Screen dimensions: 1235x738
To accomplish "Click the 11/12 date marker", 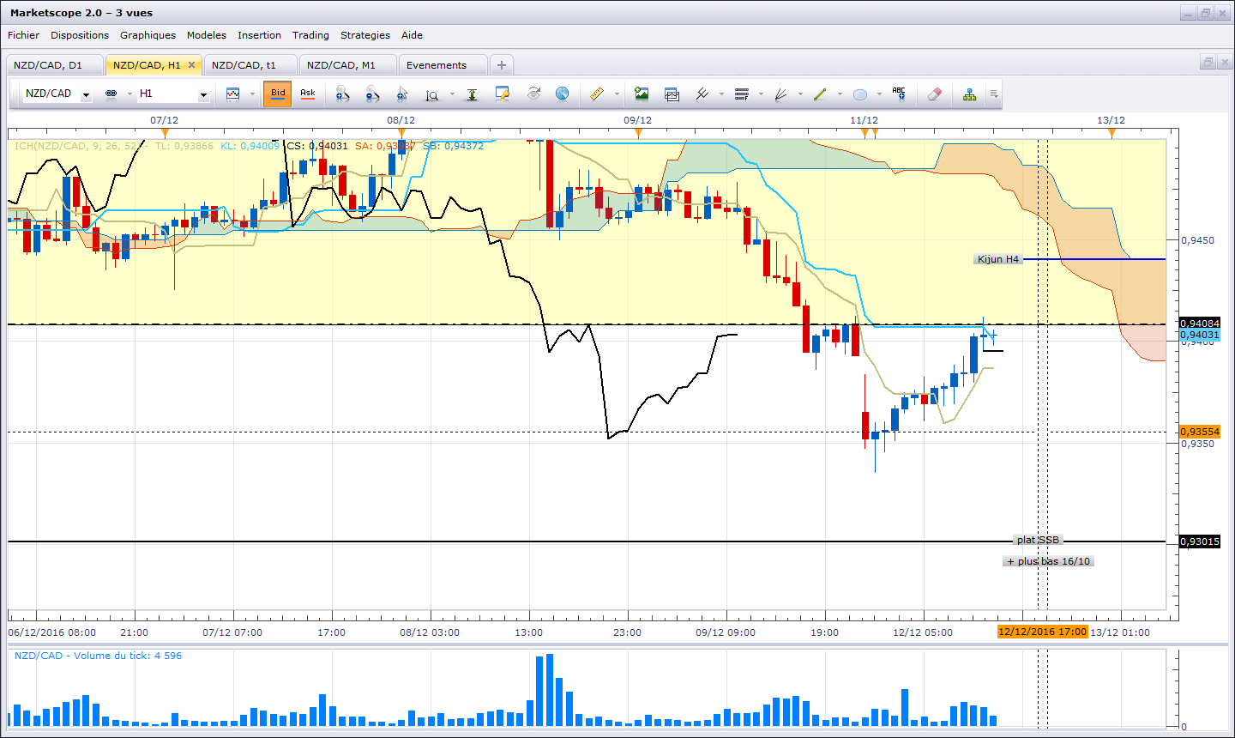I will [864, 120].
